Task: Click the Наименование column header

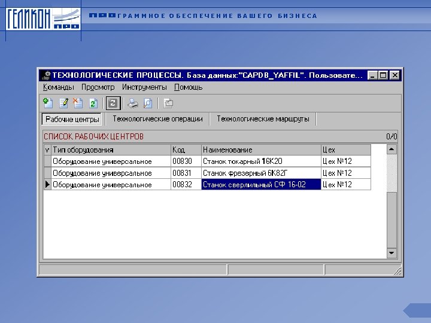Action: pos(261,150)
